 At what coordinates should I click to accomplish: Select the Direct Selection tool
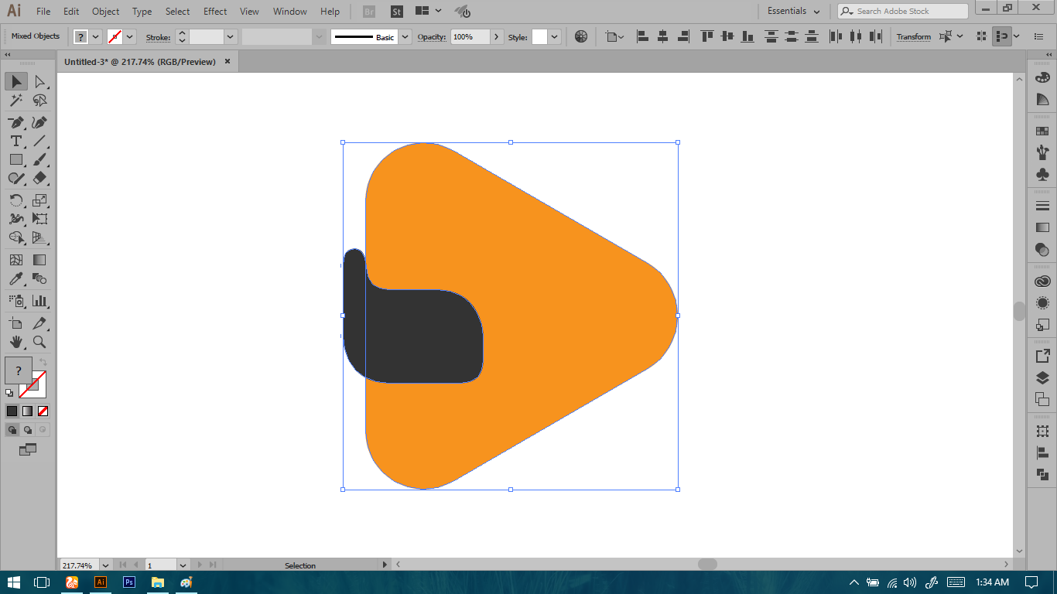(39, 82)
